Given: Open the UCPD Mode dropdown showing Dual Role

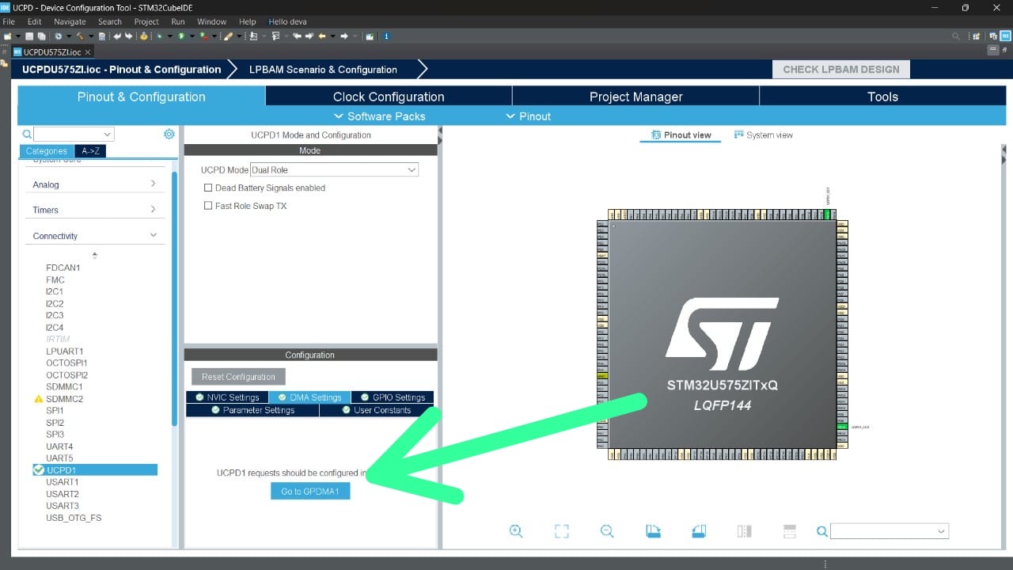Looking at the screenshot, I should 411,169.
